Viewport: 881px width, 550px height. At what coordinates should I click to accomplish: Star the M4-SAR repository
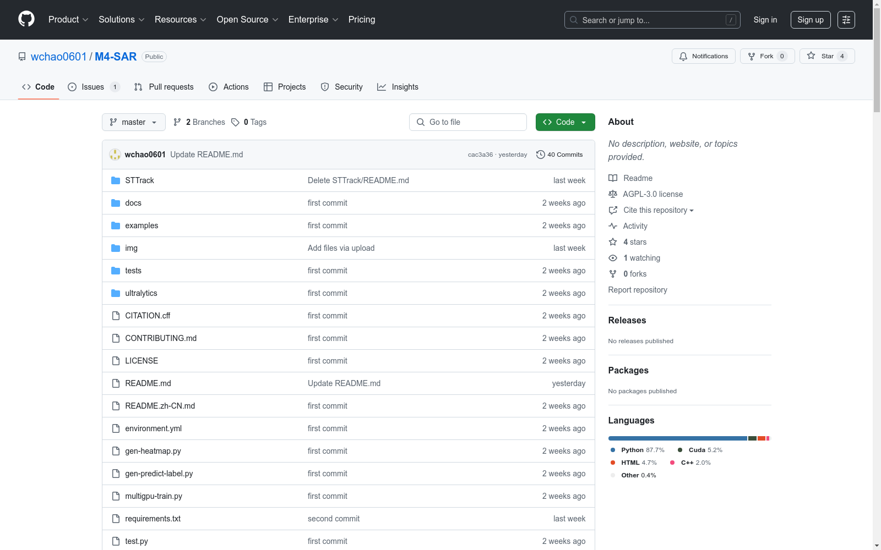[826, 56]
